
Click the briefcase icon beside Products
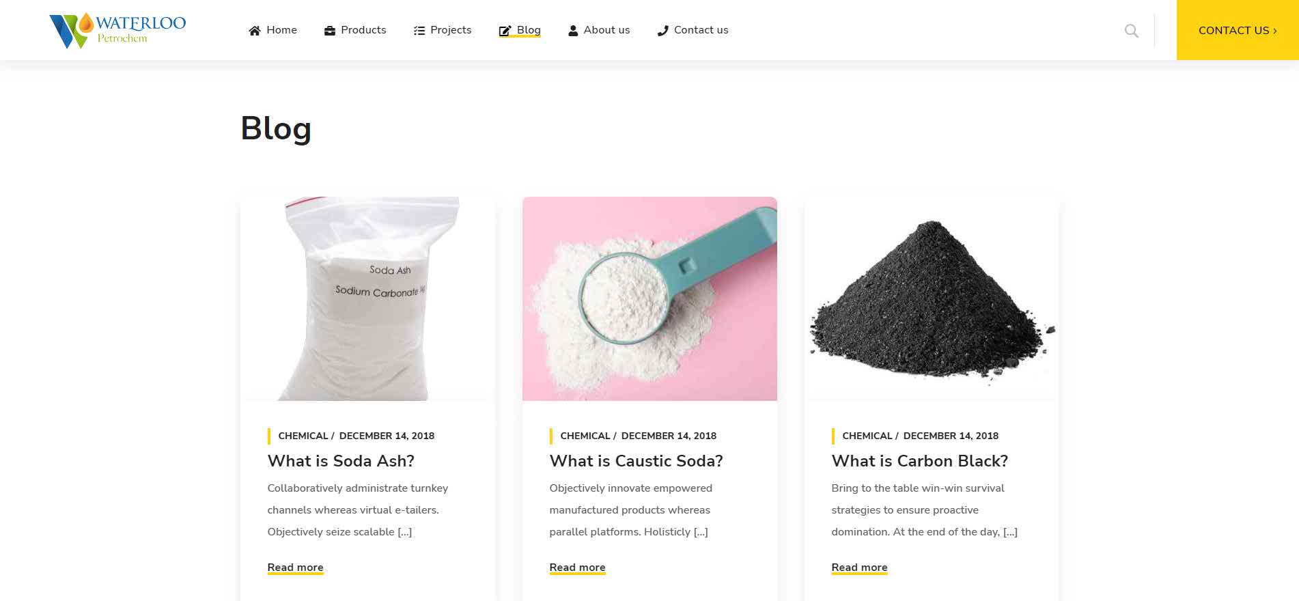(x=330, y=31)
